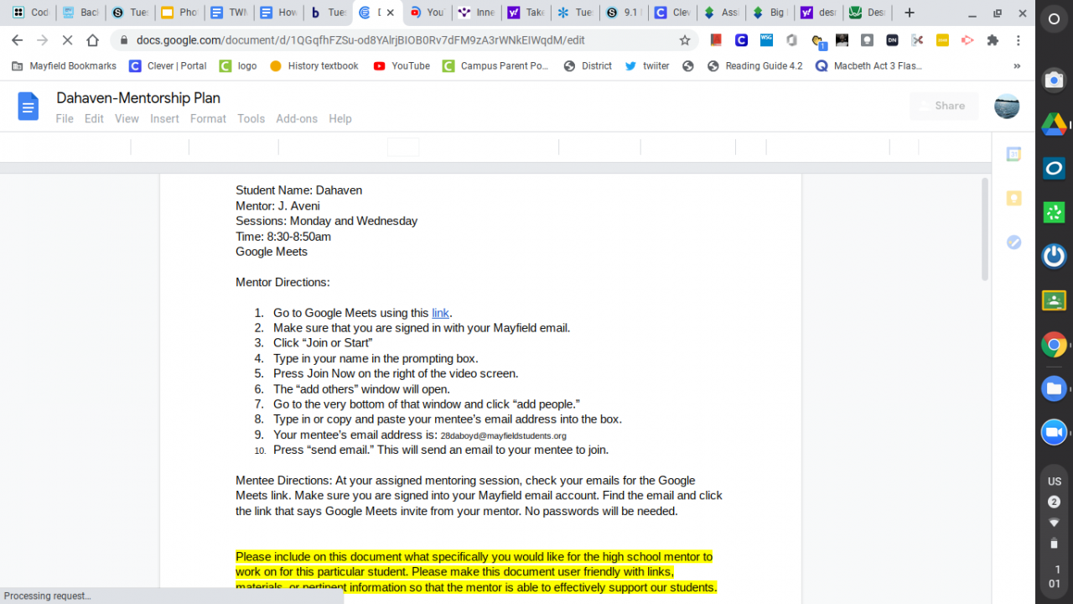Click the Clever extension icon
The height and width of the screenshot is (604, 1073).
(741, 40)
